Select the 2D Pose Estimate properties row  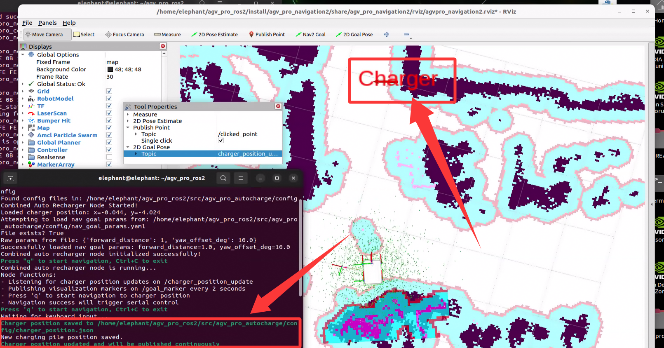click(203, 121)
